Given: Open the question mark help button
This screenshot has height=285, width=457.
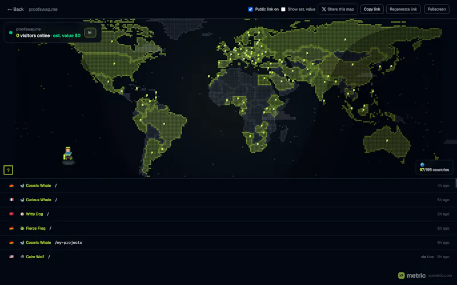Looking at the screenshot, I should tap(8, 170).
